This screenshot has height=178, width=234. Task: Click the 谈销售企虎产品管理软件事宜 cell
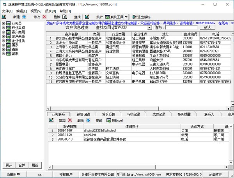(132, 139)
